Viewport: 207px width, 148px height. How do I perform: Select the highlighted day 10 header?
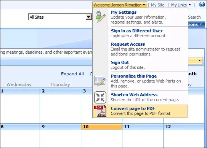[101, 127]
